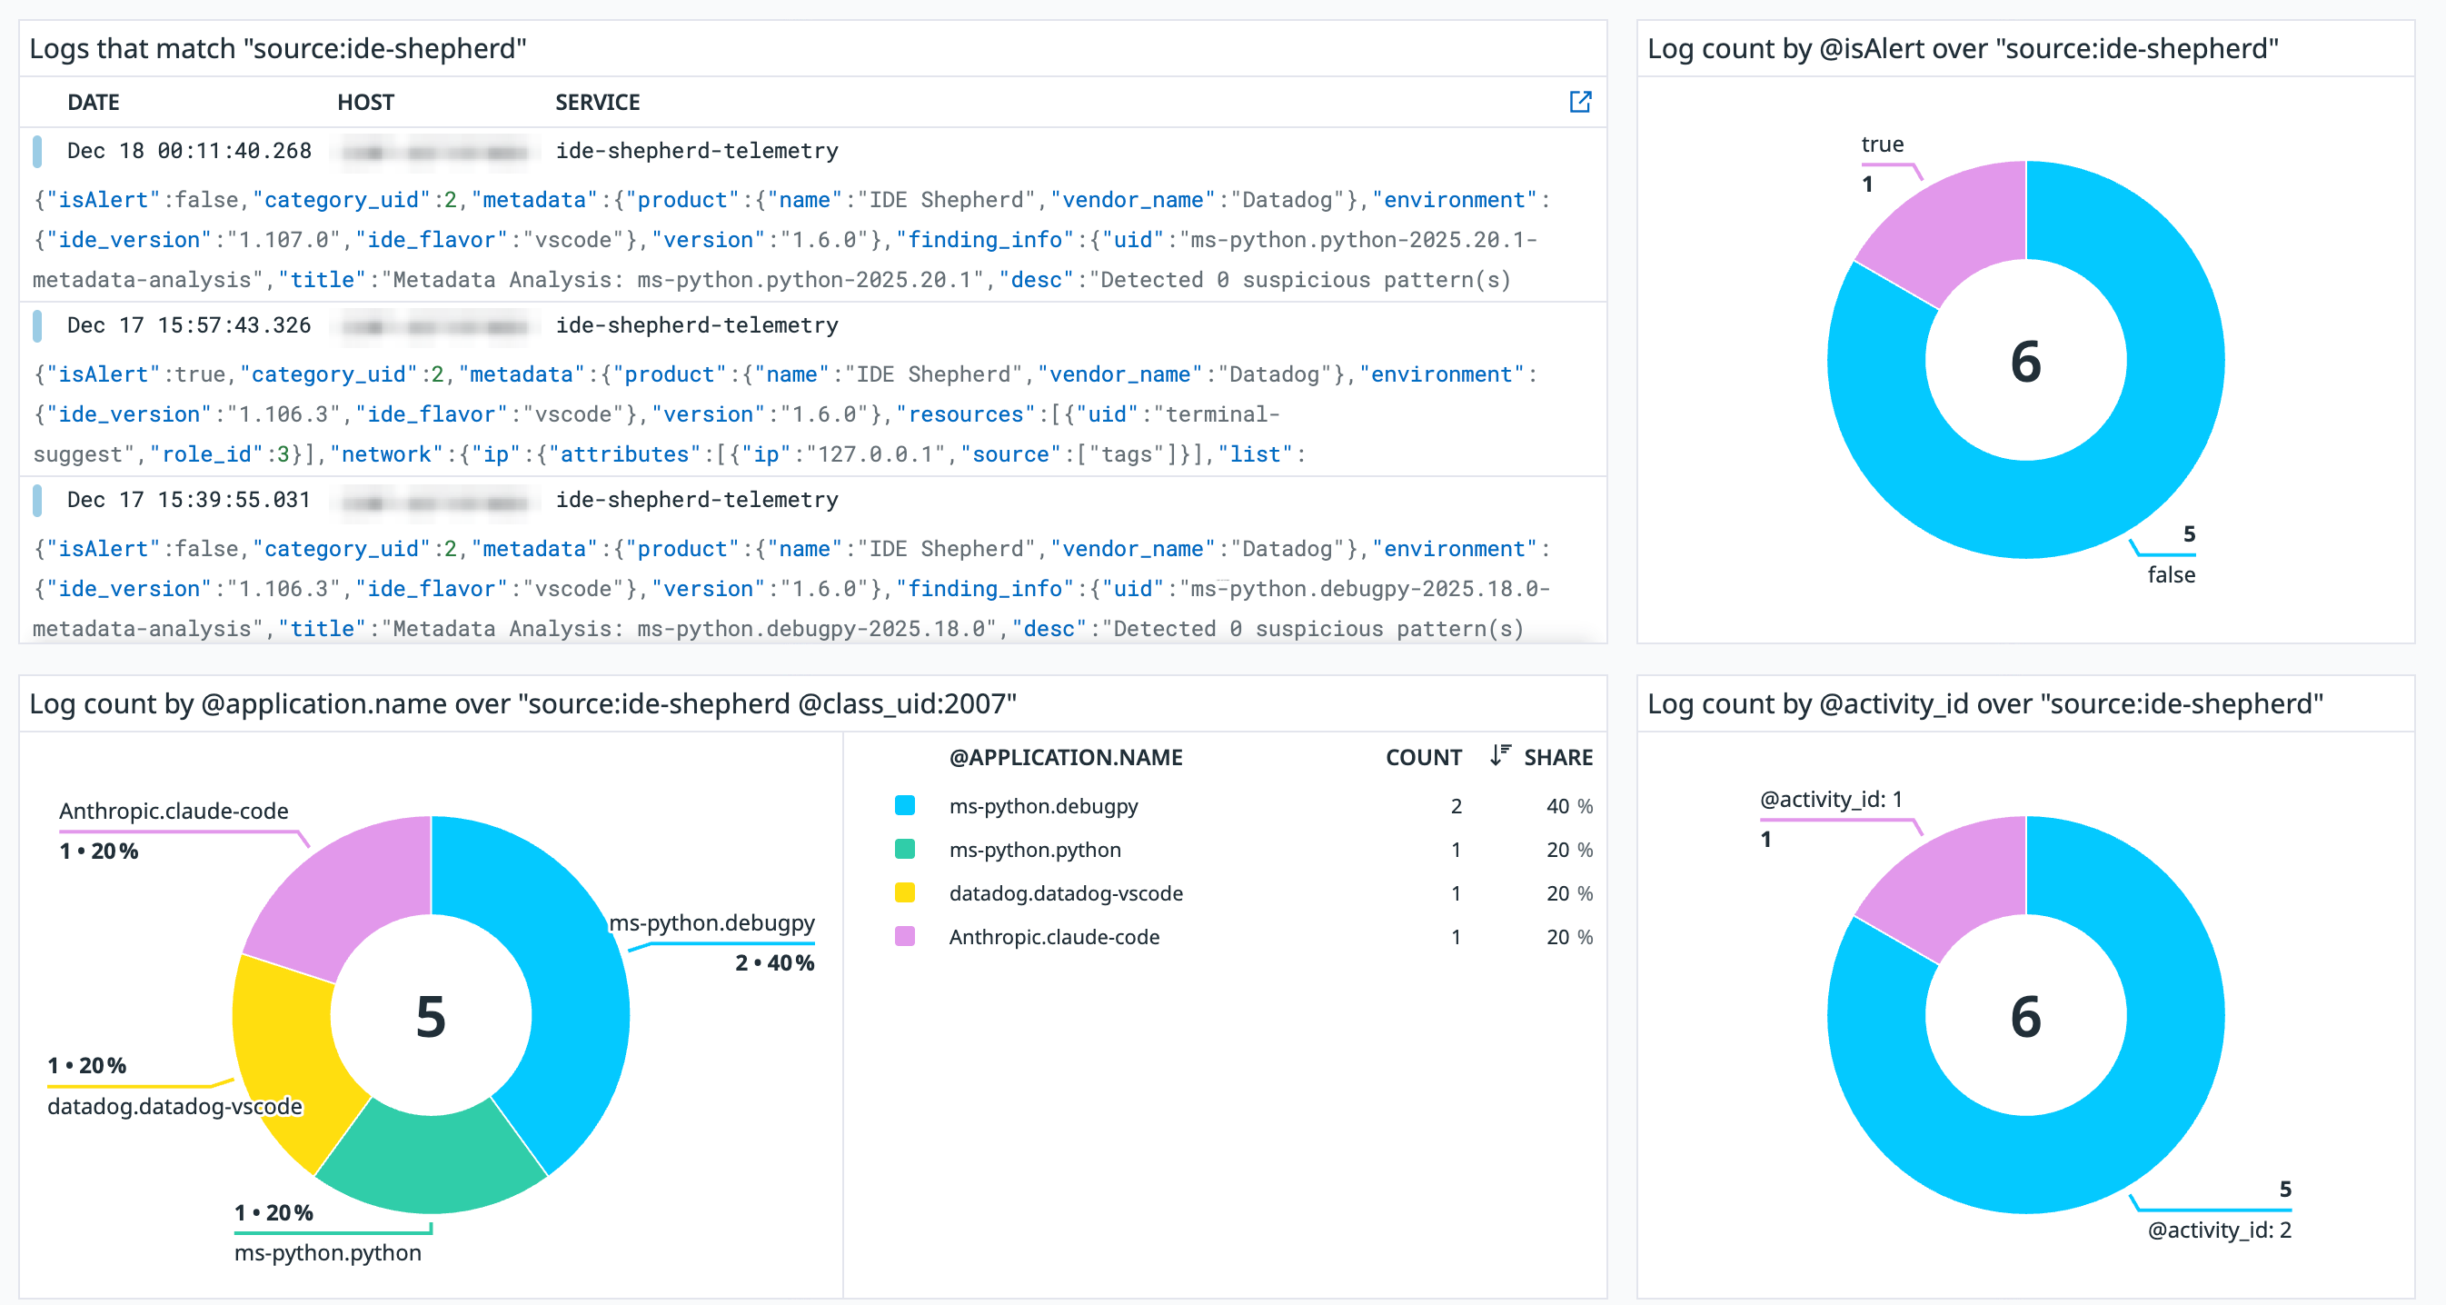The width and height of the screenshot is (2446, 1305).
Task: Open the Dec 17 15:57:43.326 log entry
Action: (x=813, y=390)
